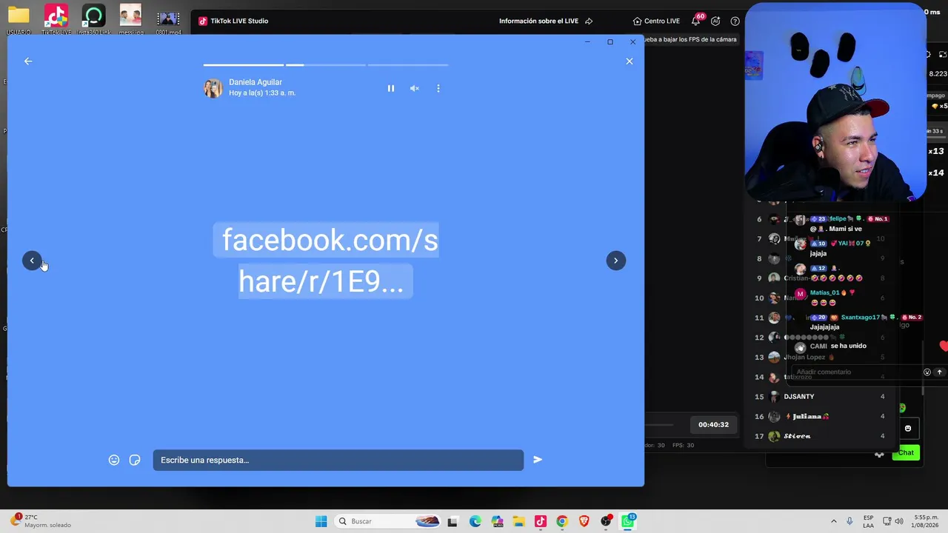Open the facebook.com share link in the status
Screen dimensions: 948x533
326,261
